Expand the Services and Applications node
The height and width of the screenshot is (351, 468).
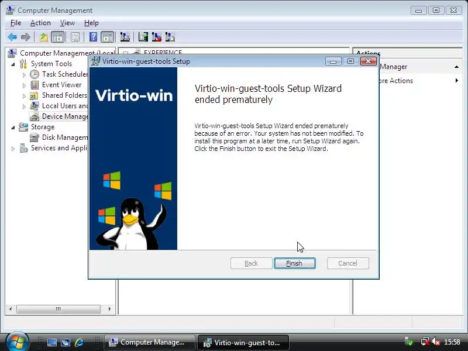pos(13,149)
